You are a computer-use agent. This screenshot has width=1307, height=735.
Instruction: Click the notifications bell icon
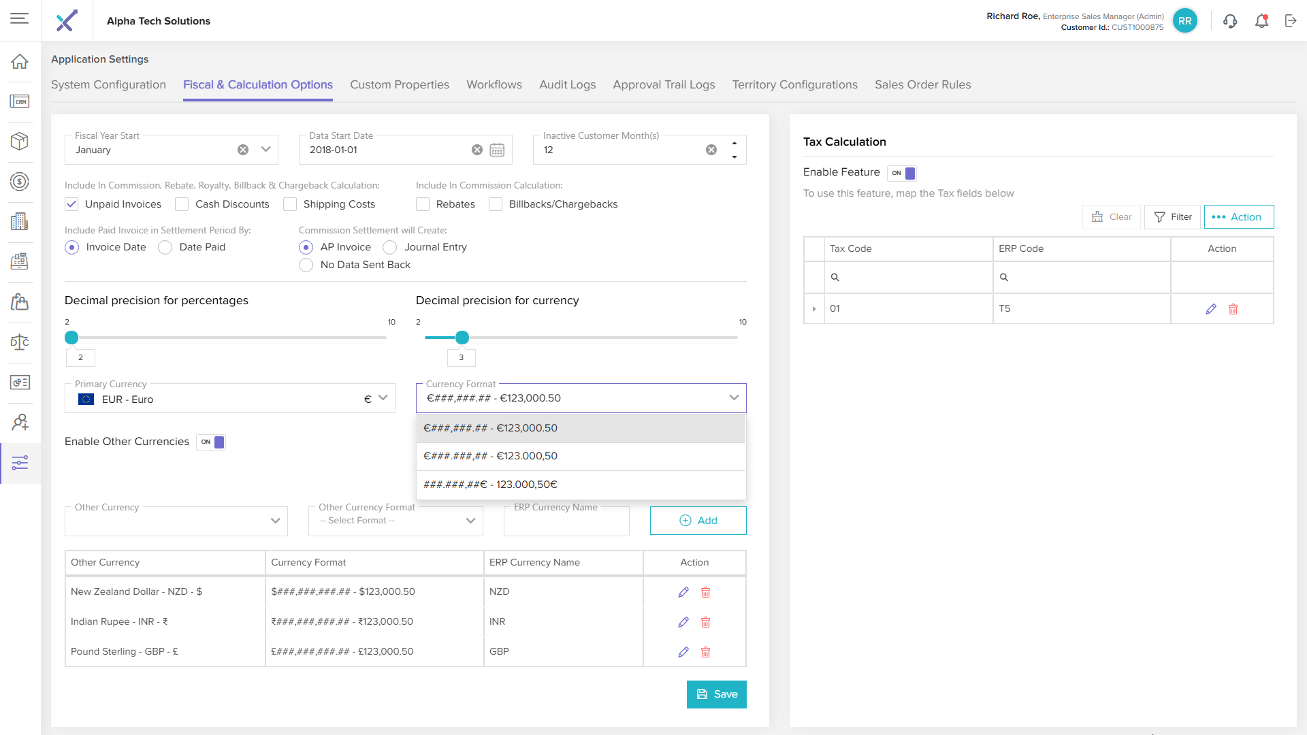tap(1261, 21)
